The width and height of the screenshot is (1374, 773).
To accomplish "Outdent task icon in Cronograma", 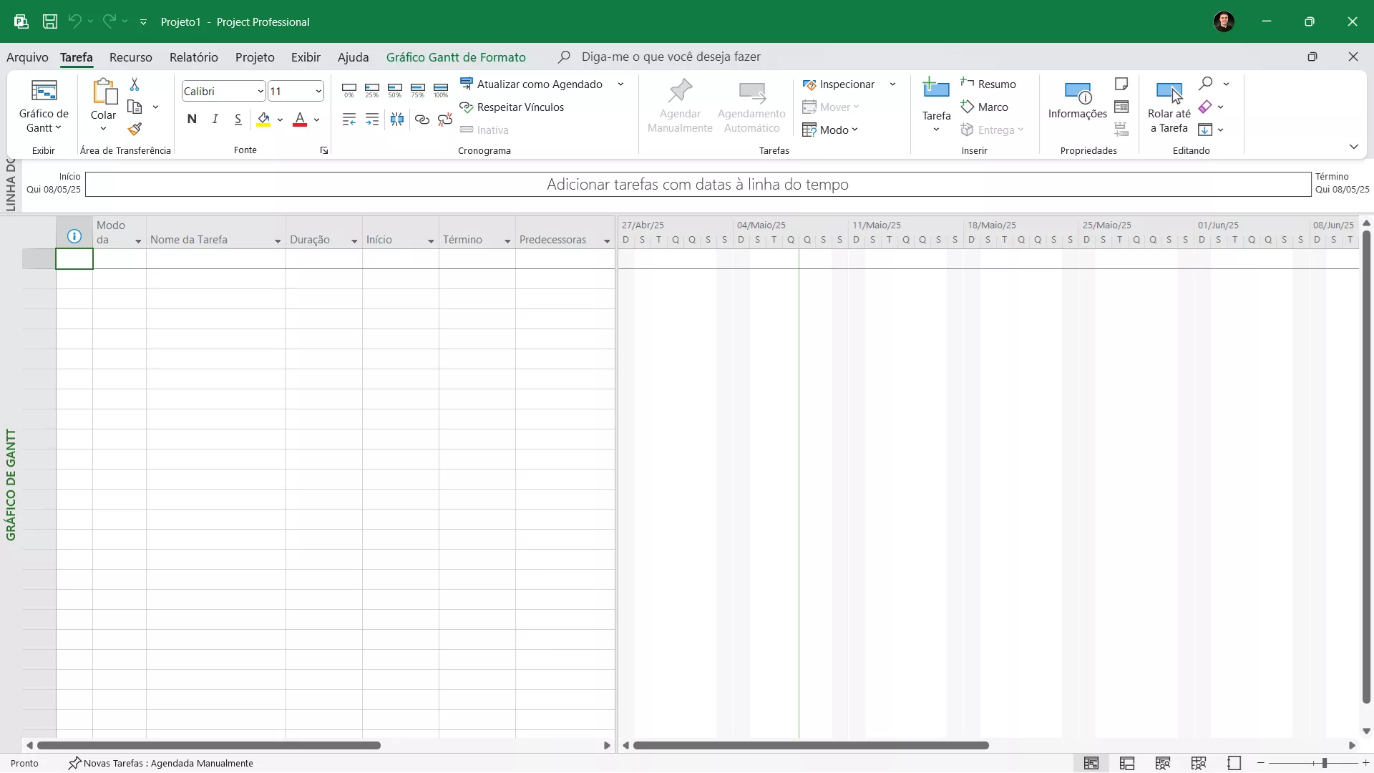I will click(349, 120).
